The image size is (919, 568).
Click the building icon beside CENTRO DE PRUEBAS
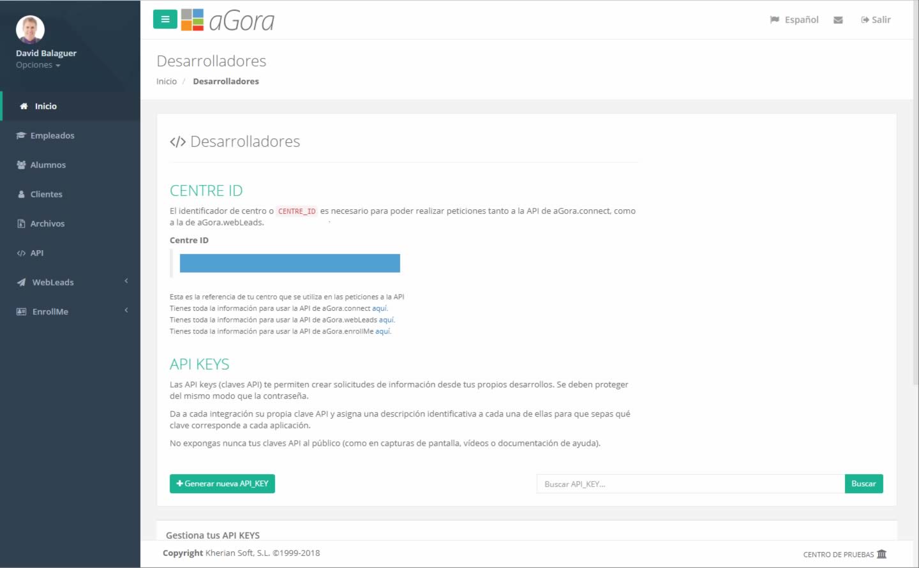click(881, 554)
